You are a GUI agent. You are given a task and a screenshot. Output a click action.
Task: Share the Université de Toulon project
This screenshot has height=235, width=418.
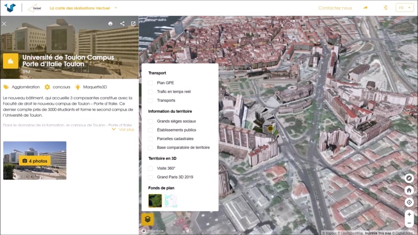point(122,24)
